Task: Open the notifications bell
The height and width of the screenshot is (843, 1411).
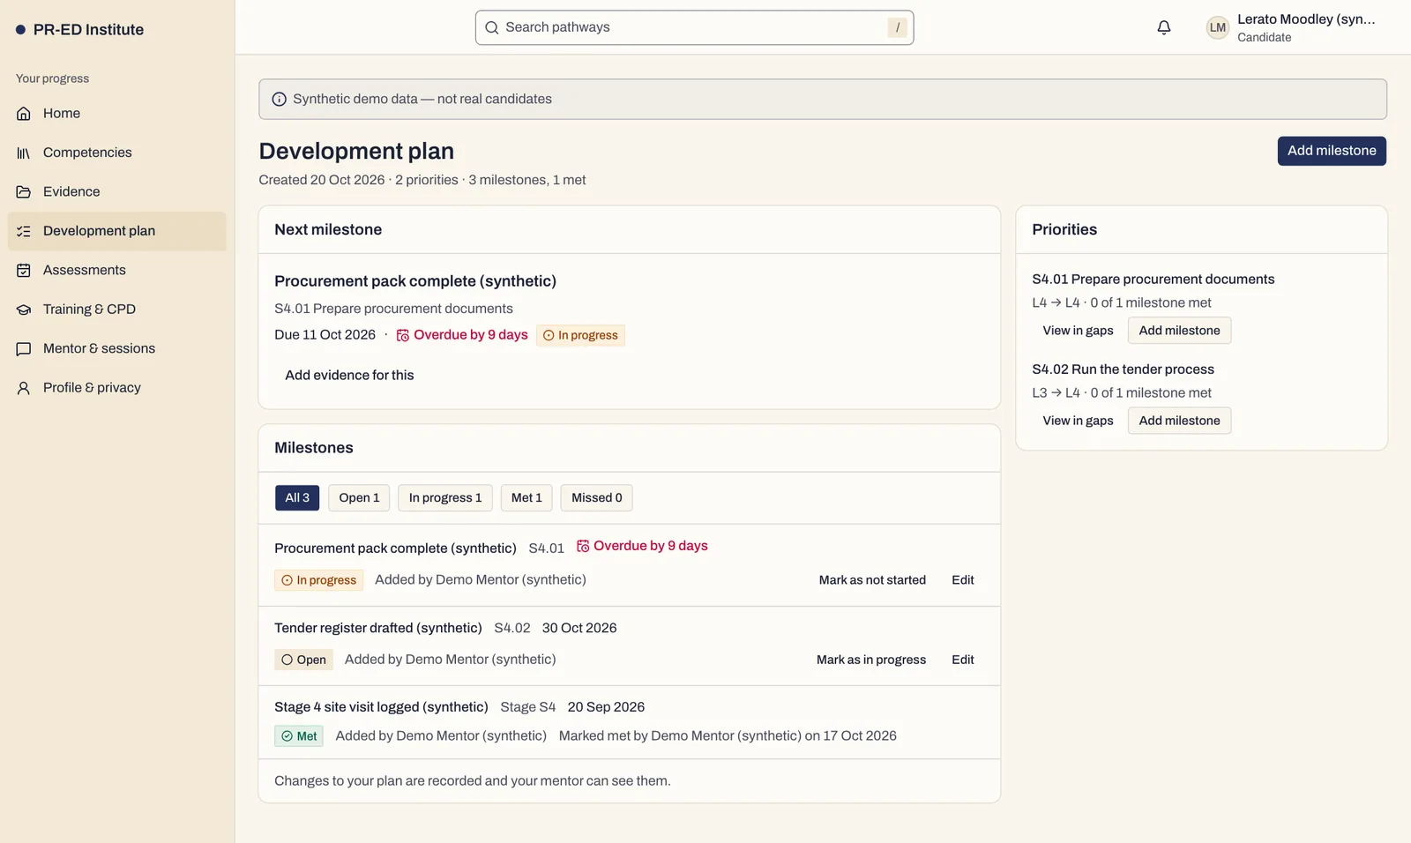Action: click(x=1164, y=27)
